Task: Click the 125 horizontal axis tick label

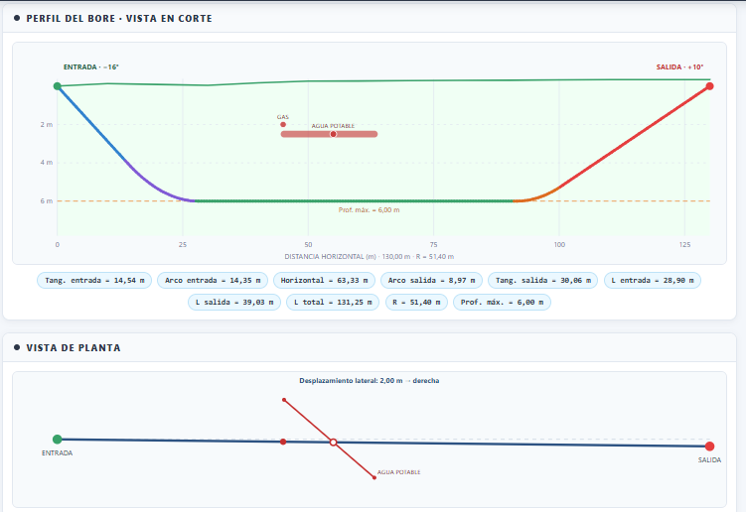Action: tap(684, 245)
